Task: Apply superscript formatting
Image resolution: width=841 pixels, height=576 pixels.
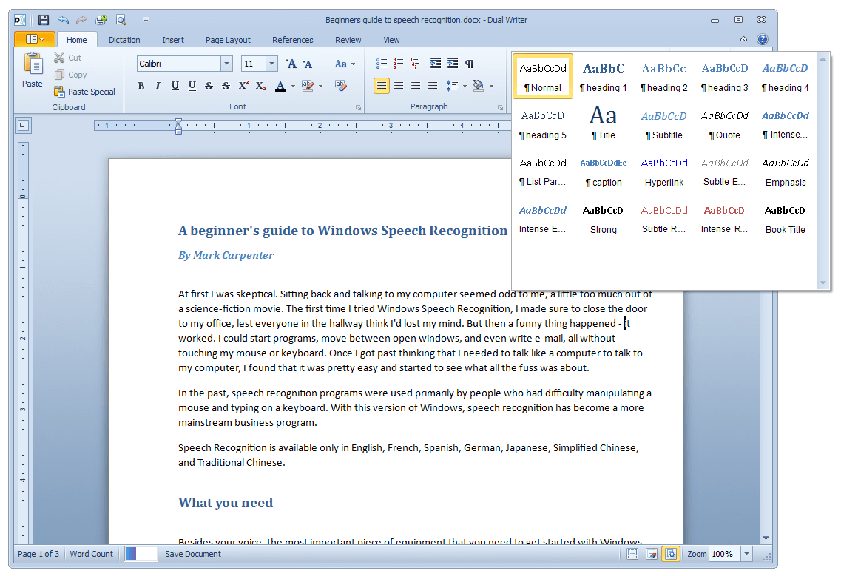Action: [x=243, y=86]
